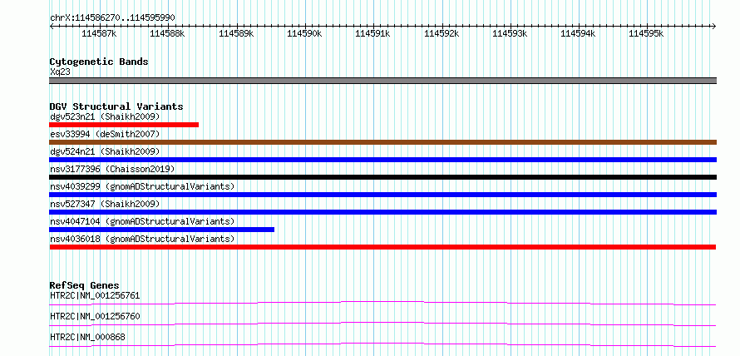Click the magenta HTR2C NM_001256761 transcript line
Viewport: 740px width, 356px height.
(382, 303)
